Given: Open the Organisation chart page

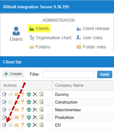Looking at the screenshot, I should (50, 38).
